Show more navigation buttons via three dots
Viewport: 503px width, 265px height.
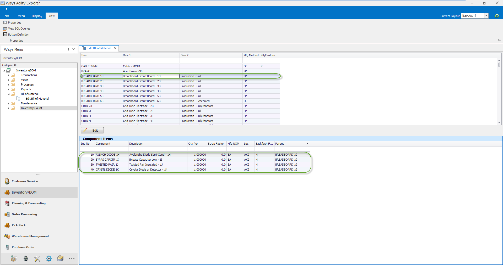72,258
